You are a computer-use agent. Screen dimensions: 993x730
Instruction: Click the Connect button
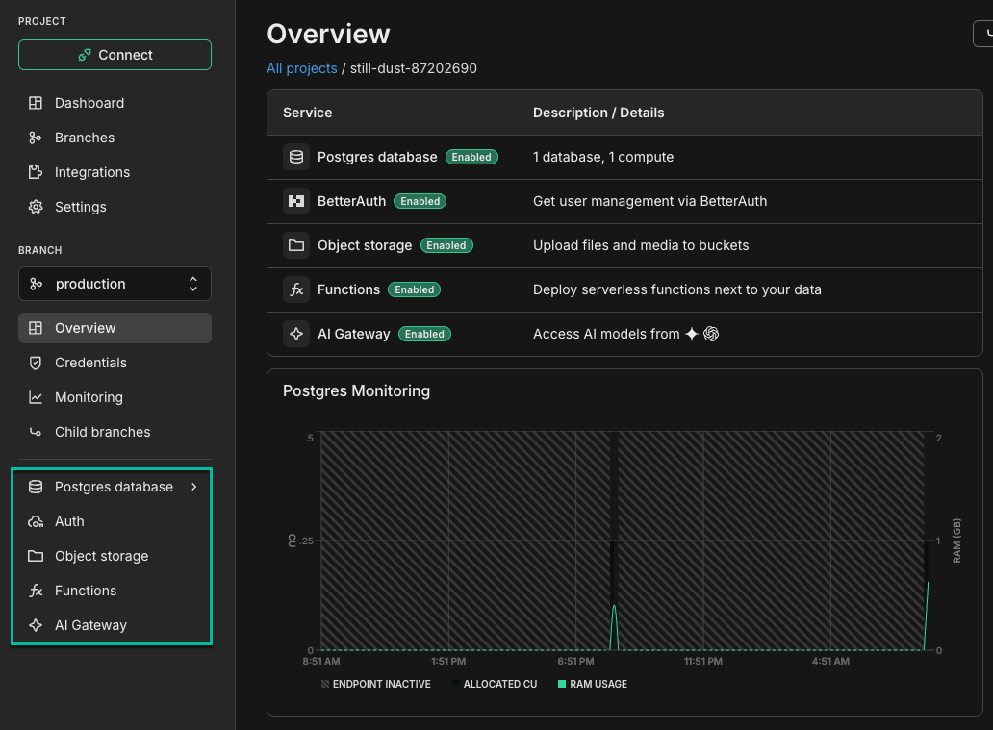pos(115,55)
